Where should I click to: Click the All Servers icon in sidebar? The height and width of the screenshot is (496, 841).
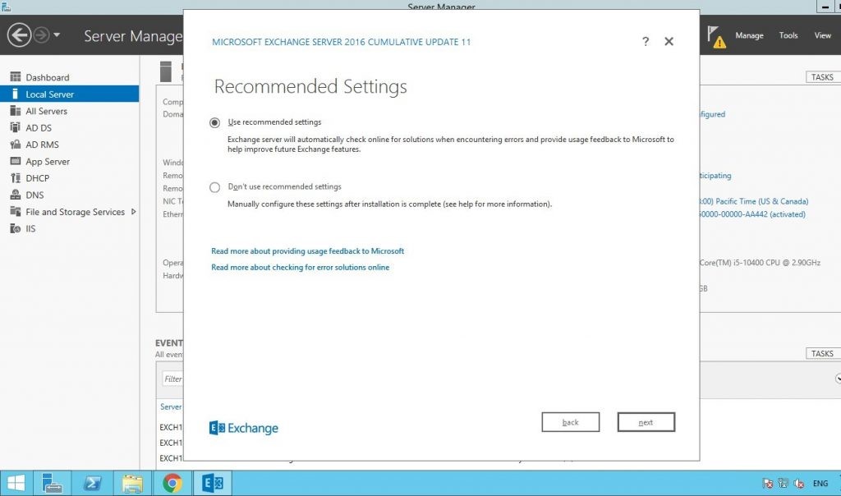pos(16,111)
